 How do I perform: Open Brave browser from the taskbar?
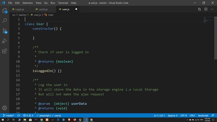(69, 120)
